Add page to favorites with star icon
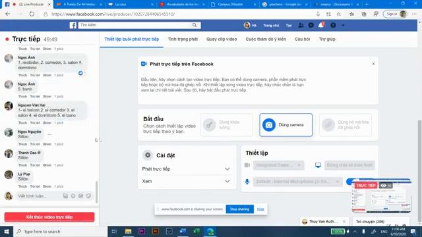 pos(339,14)
